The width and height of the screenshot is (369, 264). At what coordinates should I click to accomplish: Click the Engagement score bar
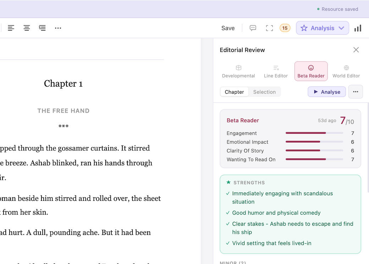(x=314, y=133)
